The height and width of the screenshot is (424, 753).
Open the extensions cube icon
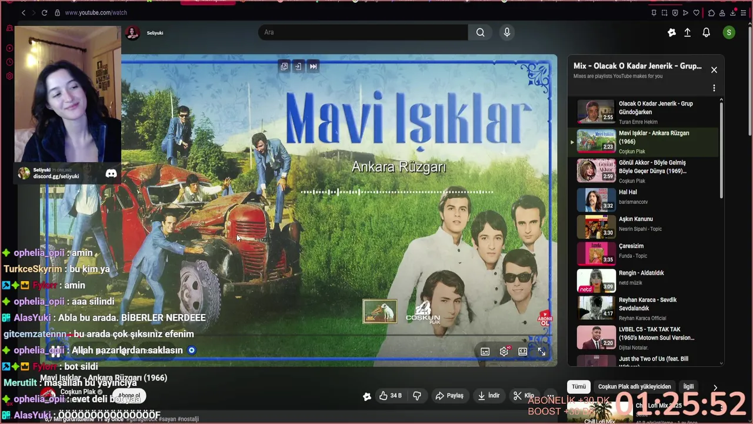pos(711,12)
